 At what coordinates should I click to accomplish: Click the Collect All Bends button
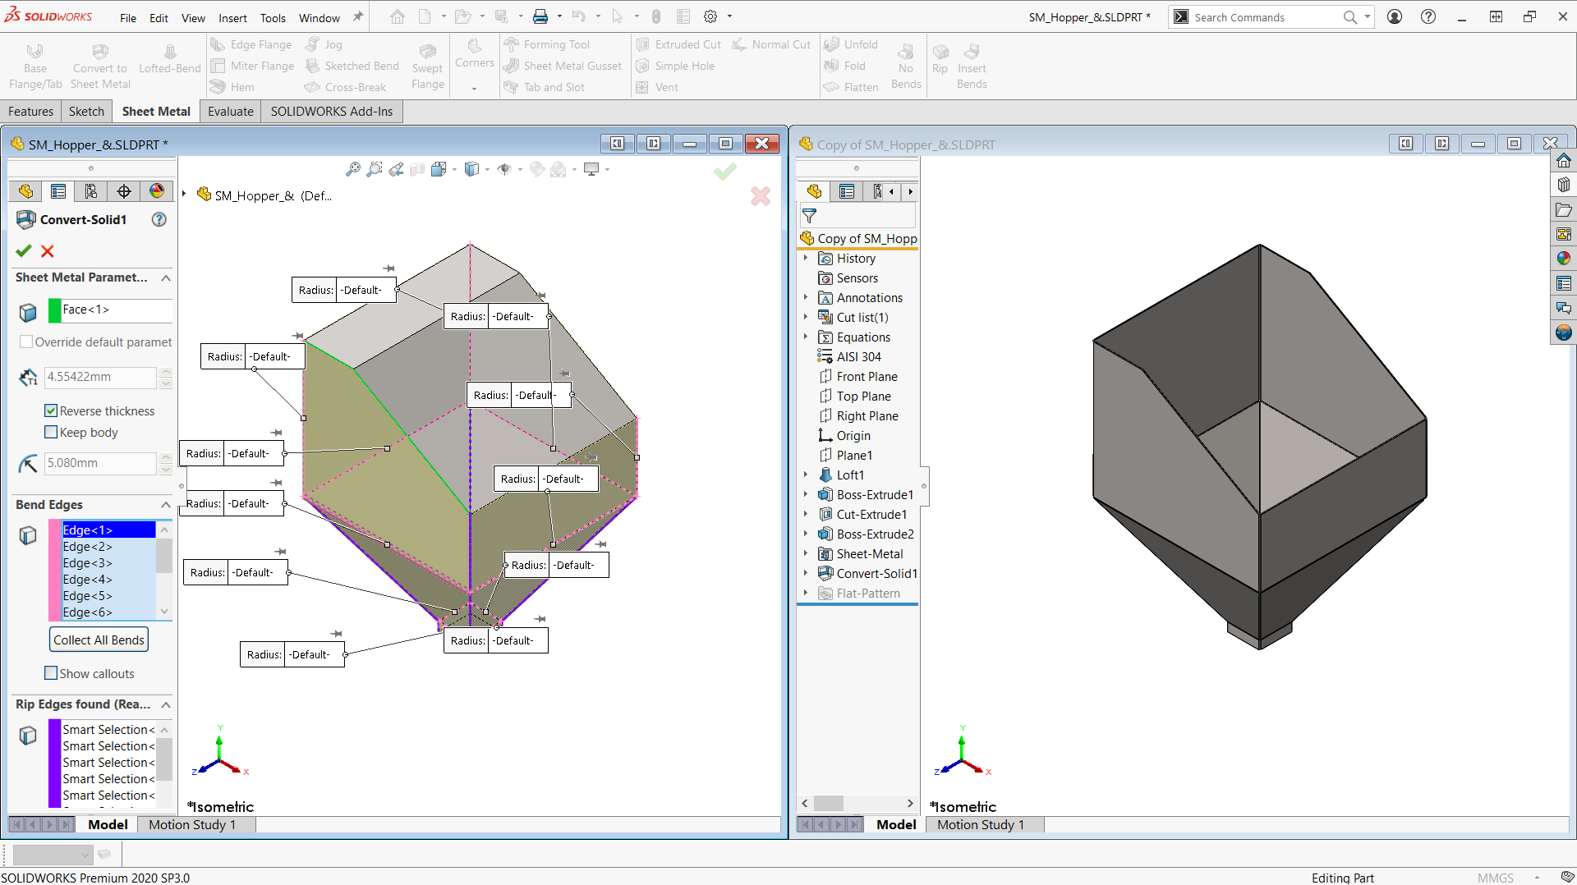point(99,640)
